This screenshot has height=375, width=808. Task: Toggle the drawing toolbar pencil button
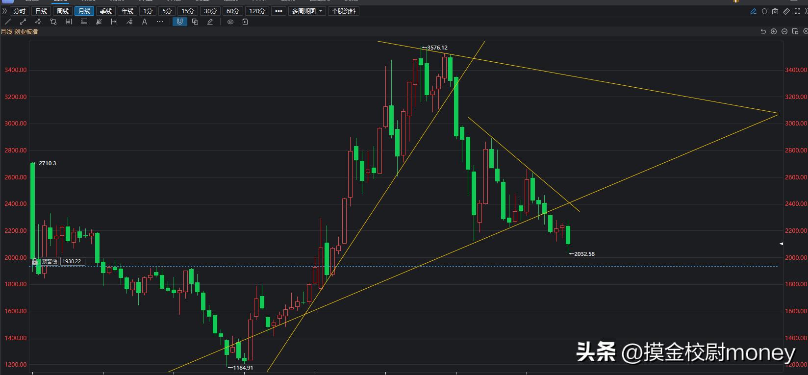[x=754, y=11]
